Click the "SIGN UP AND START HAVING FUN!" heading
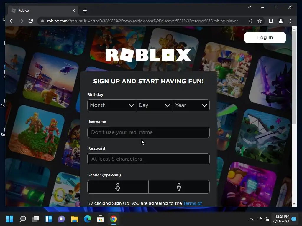 [x=148, y=81]
